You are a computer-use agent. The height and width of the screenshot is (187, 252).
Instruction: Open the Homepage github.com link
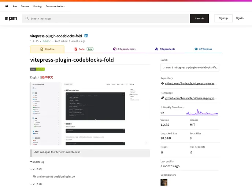191,98
